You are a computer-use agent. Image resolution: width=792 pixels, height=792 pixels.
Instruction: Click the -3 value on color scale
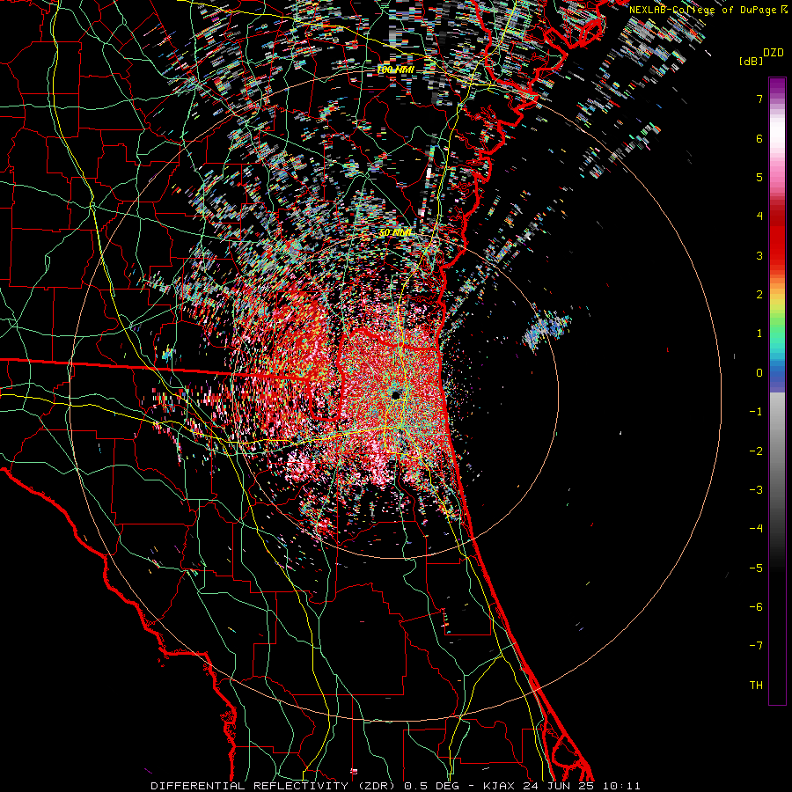(756, 490)
